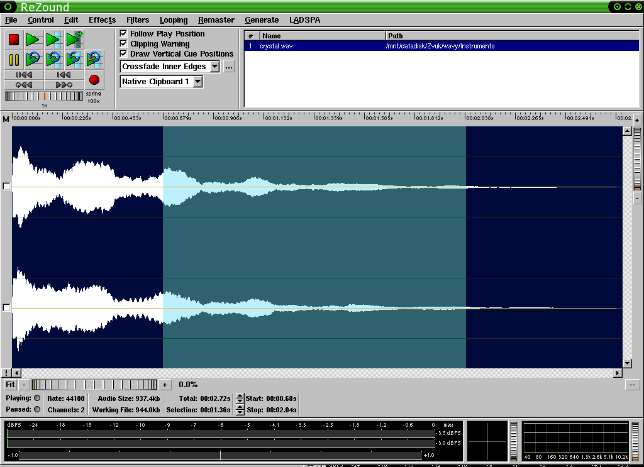The height and width of the screenshot is (467, 644).
Task: Click loop play with red skip line
Action: tap(94, 60)
